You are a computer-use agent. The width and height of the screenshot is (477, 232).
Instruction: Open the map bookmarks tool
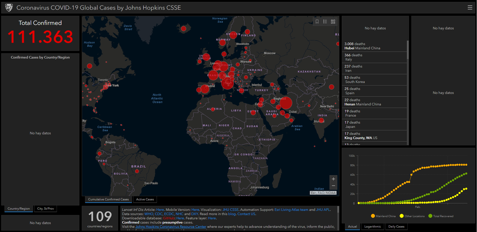(x=317, y=22)
